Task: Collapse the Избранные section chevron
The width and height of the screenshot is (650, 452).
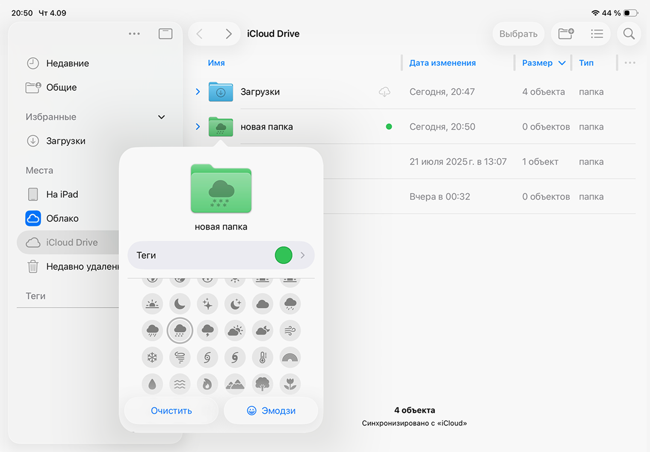Action: tap(161, 117)
